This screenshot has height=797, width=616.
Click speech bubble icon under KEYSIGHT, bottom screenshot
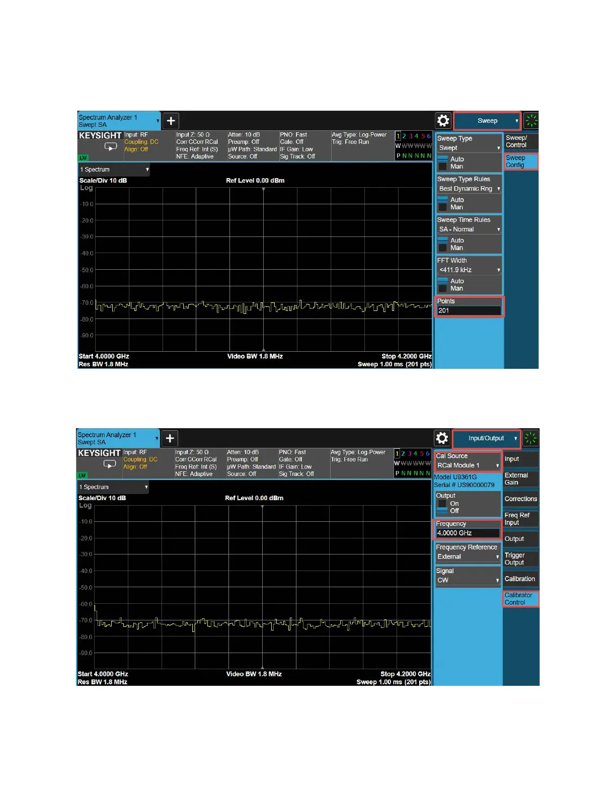[110, 464]
